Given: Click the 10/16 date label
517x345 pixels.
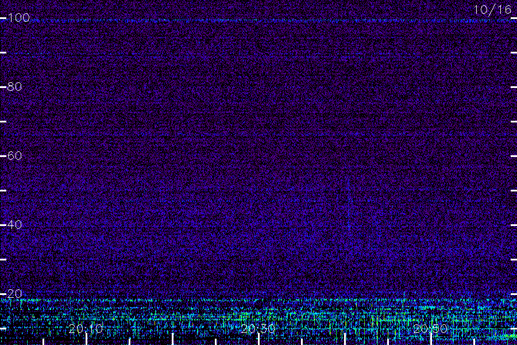Looking at the screenshot, I should [x=492, y=10].
